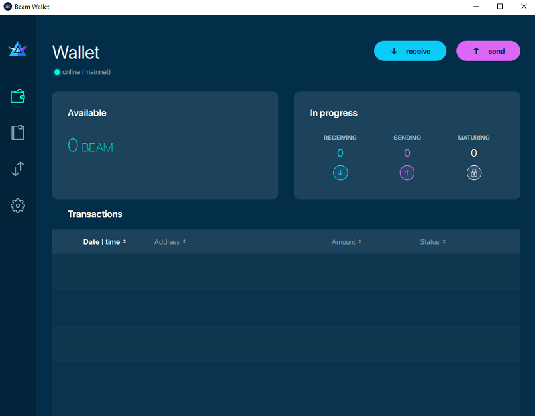Sort transactions by Status column
Viewport: 535px width, 416px height.
pyautogui.click(x=432, y=242)
